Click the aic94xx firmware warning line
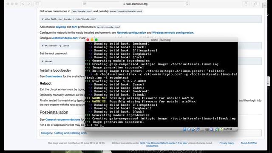This screenshot has height=153, width=272. 140,102
